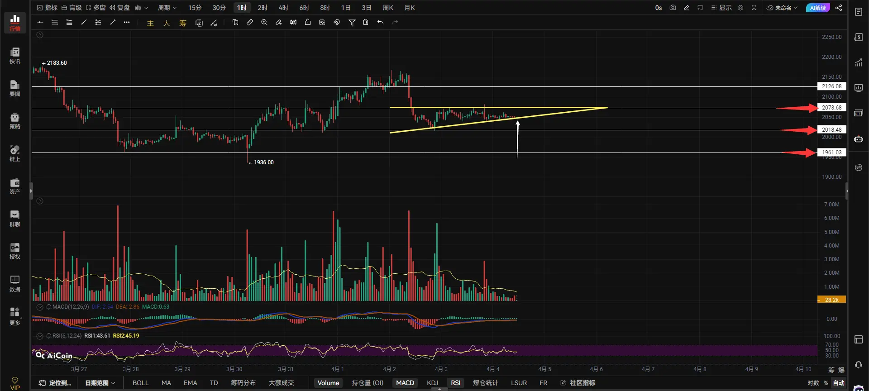Image resolution: width=869 pixels, height=391 pixels.
Task: Click the 定位到 locate button
Action: pos(56,383)
